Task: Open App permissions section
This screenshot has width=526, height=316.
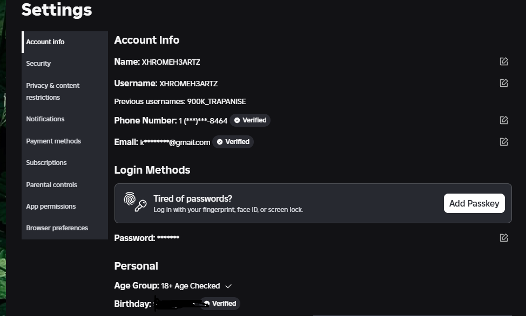Action: pyautogui.click(x=51, y=207)
